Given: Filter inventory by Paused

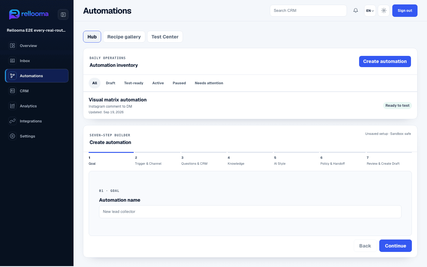Looking at the screenshot, I should click(179, 83).
